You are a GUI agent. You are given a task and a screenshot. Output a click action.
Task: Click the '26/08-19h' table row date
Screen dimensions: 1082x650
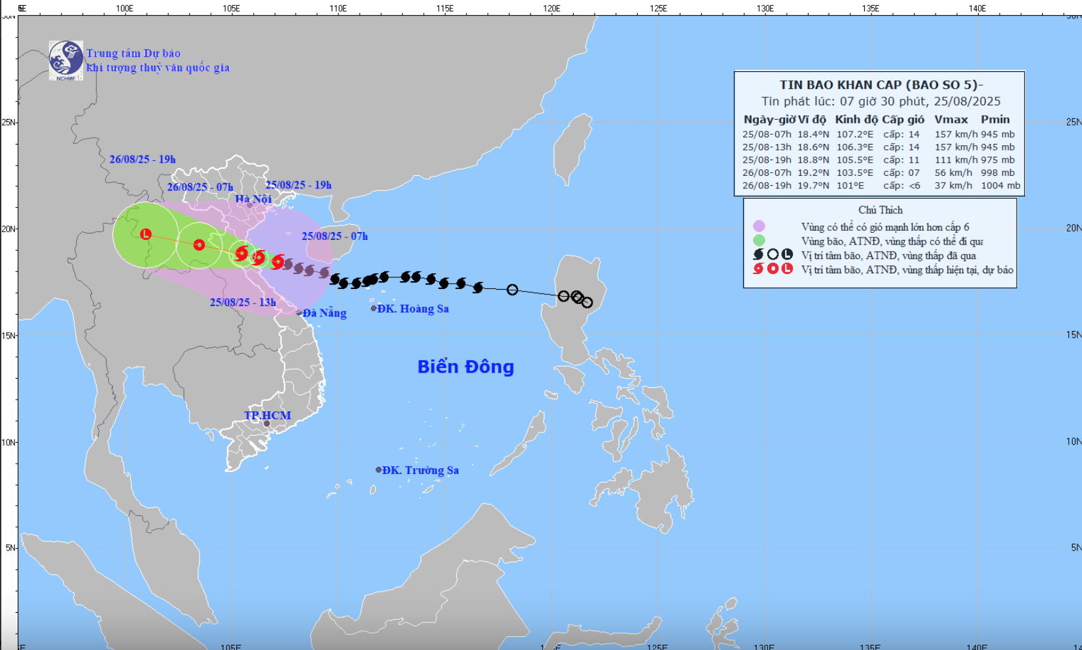click(767, 186)
